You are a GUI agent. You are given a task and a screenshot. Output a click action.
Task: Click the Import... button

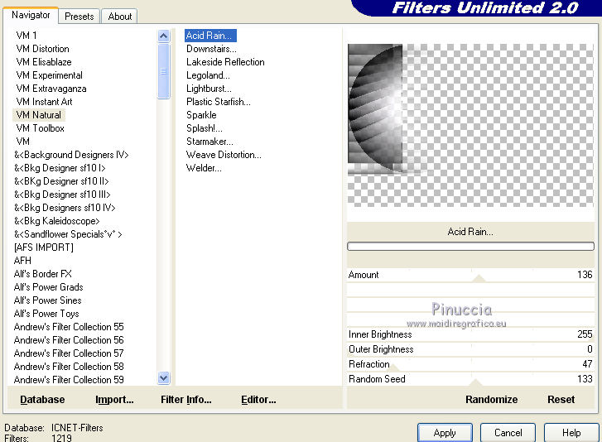click(114, 400)
